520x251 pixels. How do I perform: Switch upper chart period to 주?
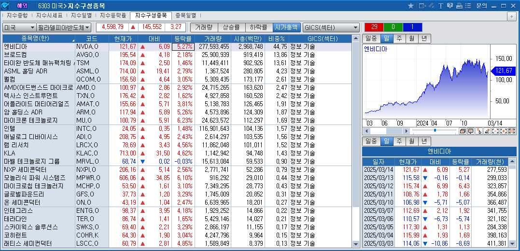[x=399, y=39]
